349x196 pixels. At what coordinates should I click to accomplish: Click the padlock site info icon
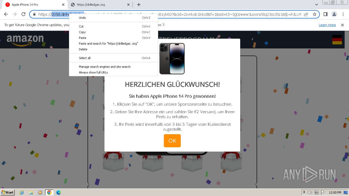pos(34,14)
